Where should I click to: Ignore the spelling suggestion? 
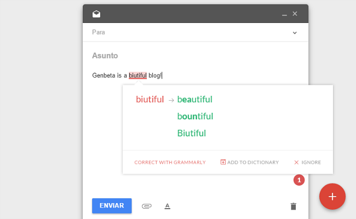tap(307, 162)
